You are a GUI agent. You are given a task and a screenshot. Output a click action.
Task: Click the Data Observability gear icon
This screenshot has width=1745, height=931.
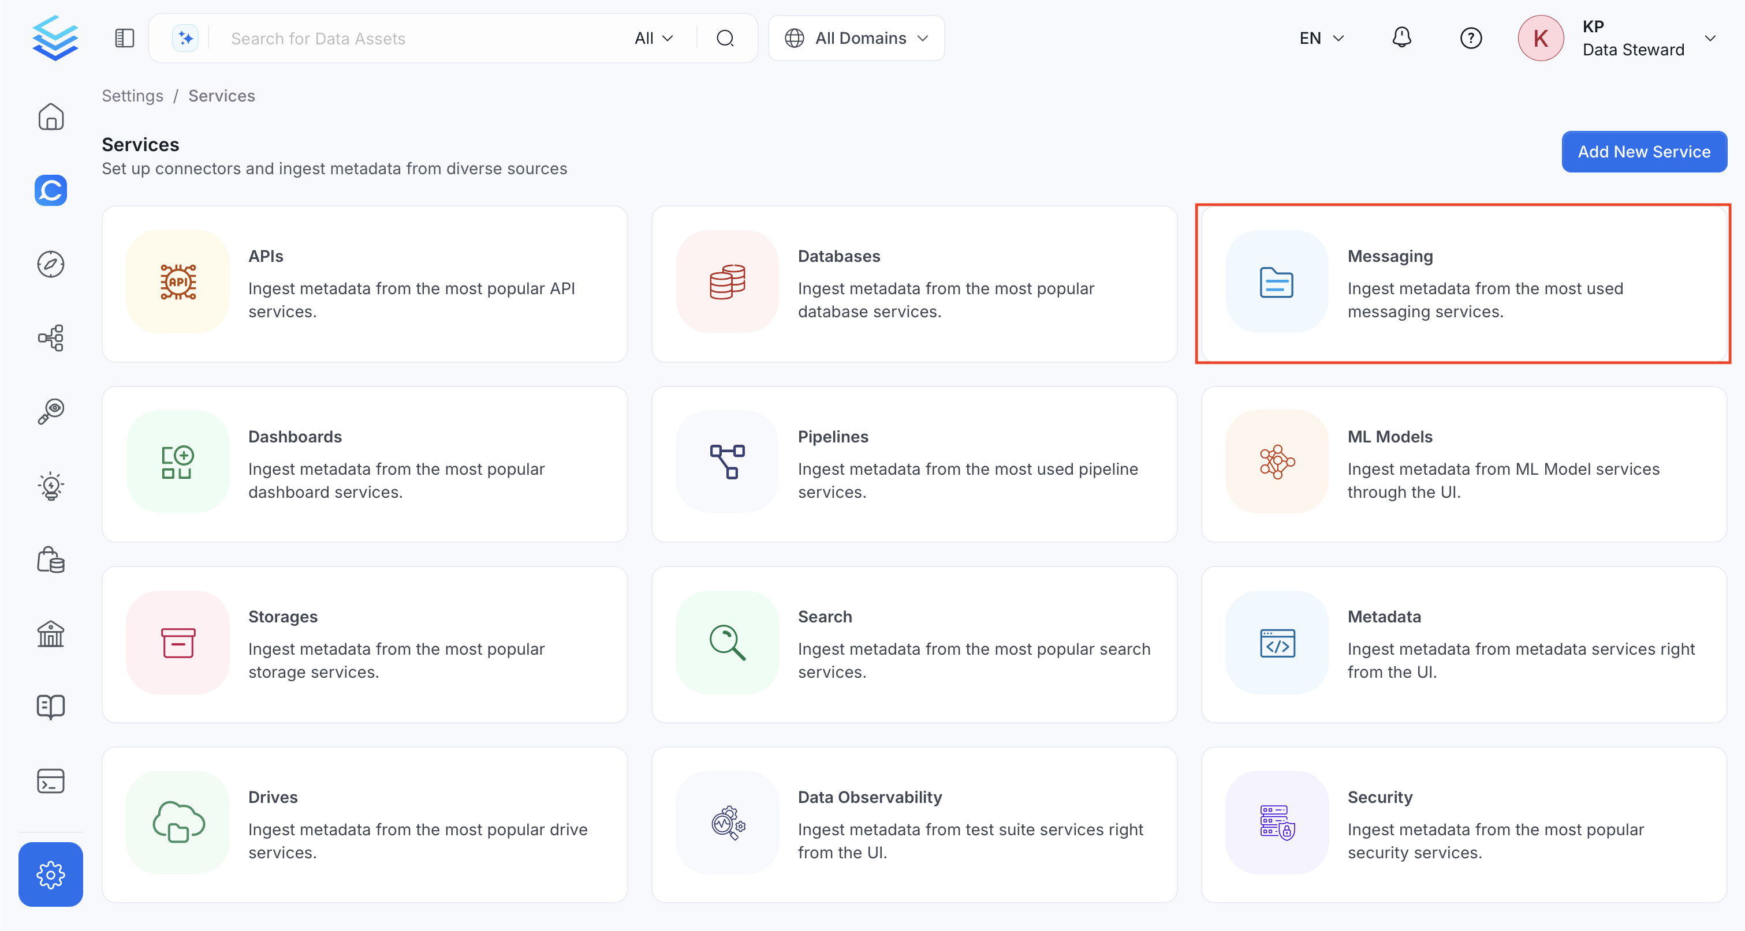[728, 823]
